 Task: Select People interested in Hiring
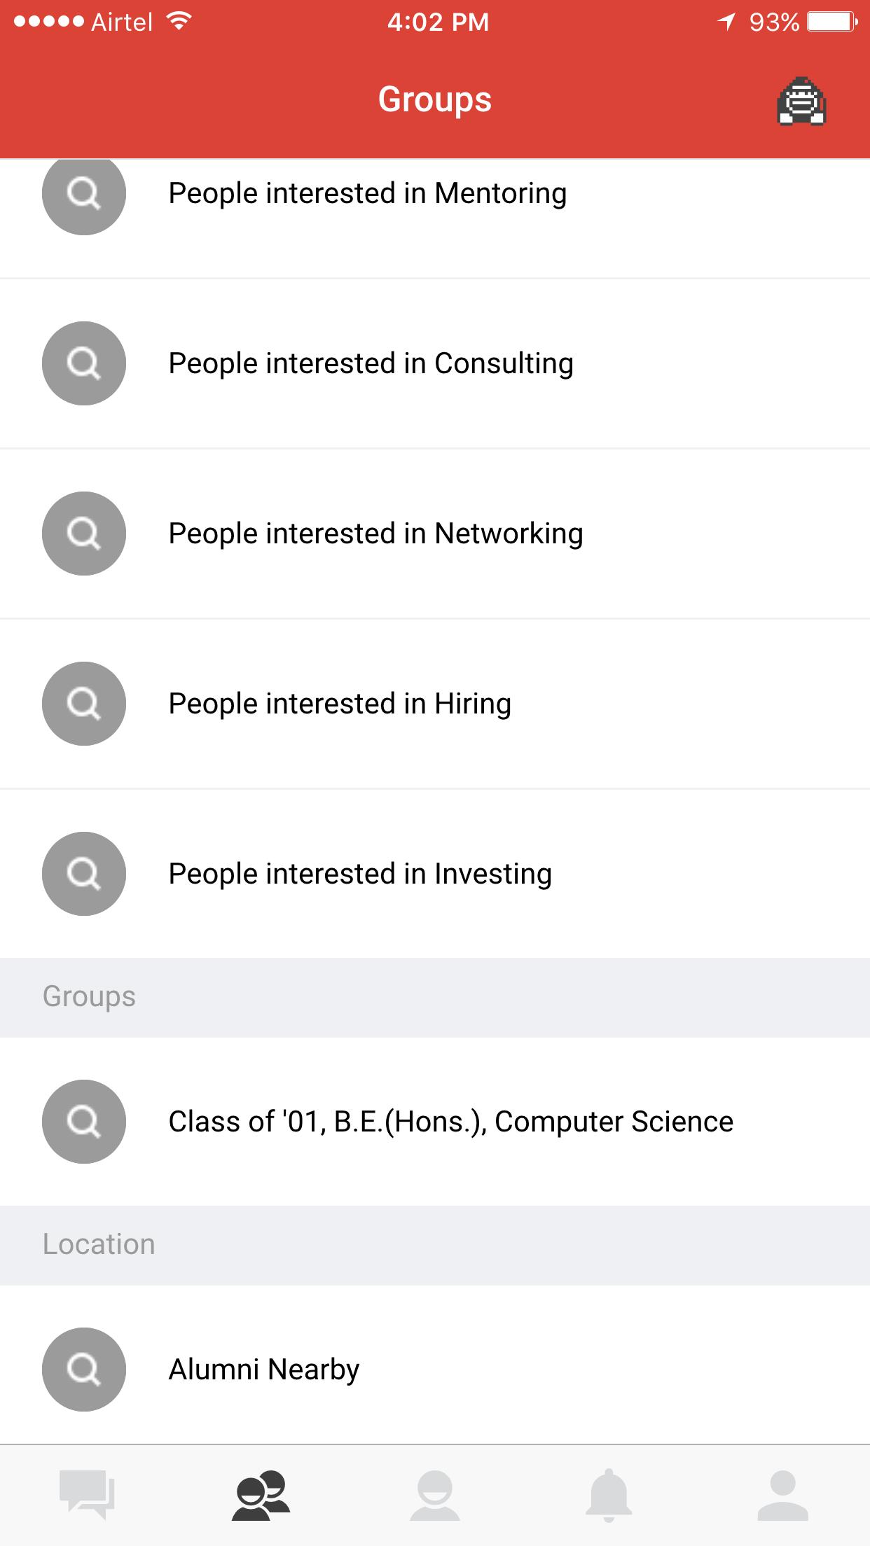[435, 704]
